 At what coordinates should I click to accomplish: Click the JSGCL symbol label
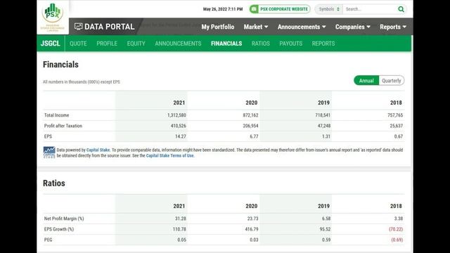click(51, 44)
